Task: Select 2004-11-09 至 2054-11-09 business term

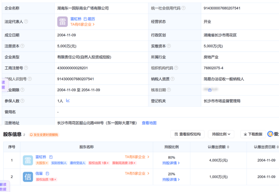Action: coord(78,90)
